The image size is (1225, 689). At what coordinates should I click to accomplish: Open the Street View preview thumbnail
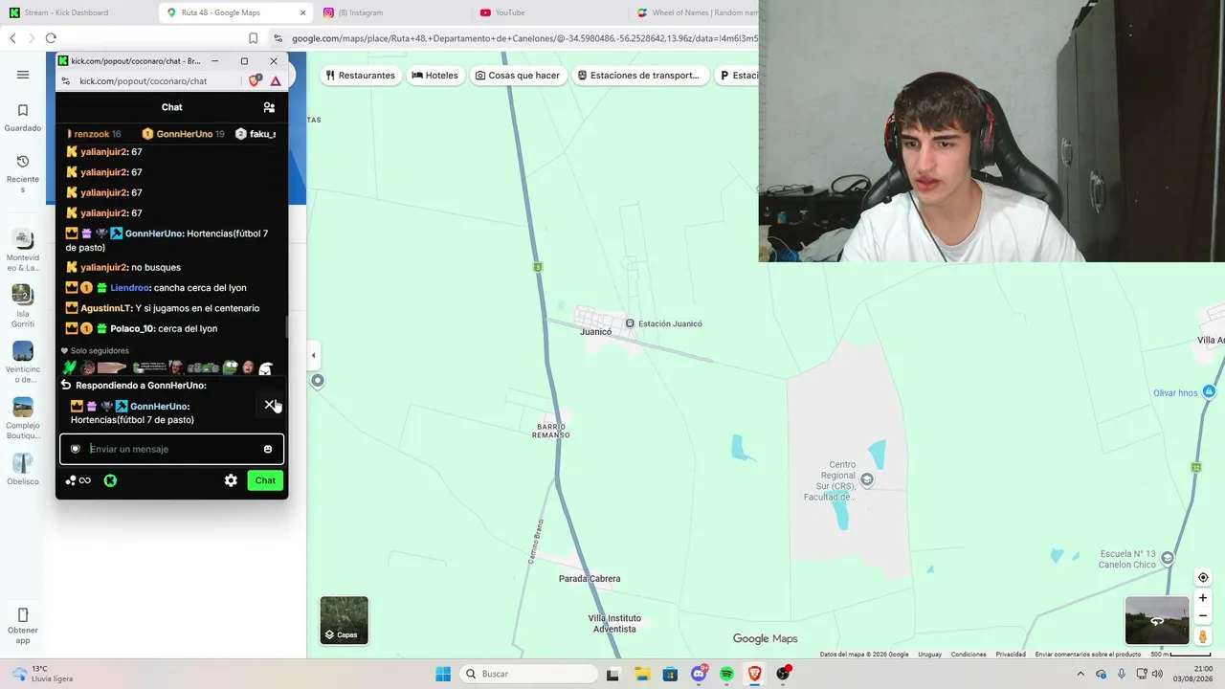point(1157,620)
